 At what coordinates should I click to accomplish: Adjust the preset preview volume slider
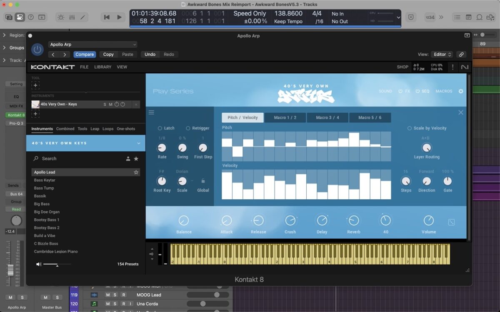[57, 265]
